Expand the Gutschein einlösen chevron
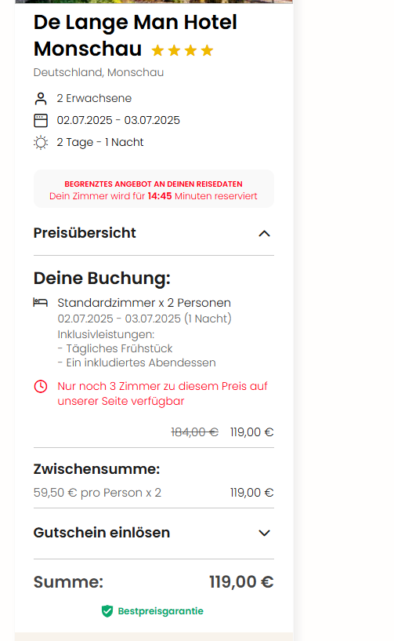 [264, 533]
